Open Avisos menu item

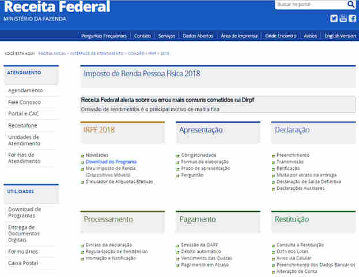tap(311, 36)
